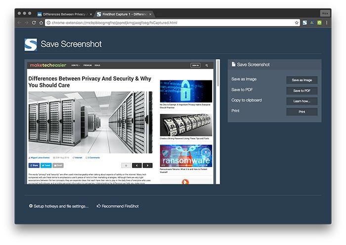
Task: Click the FireShot S logo in header
Action: tap(31, 45)
